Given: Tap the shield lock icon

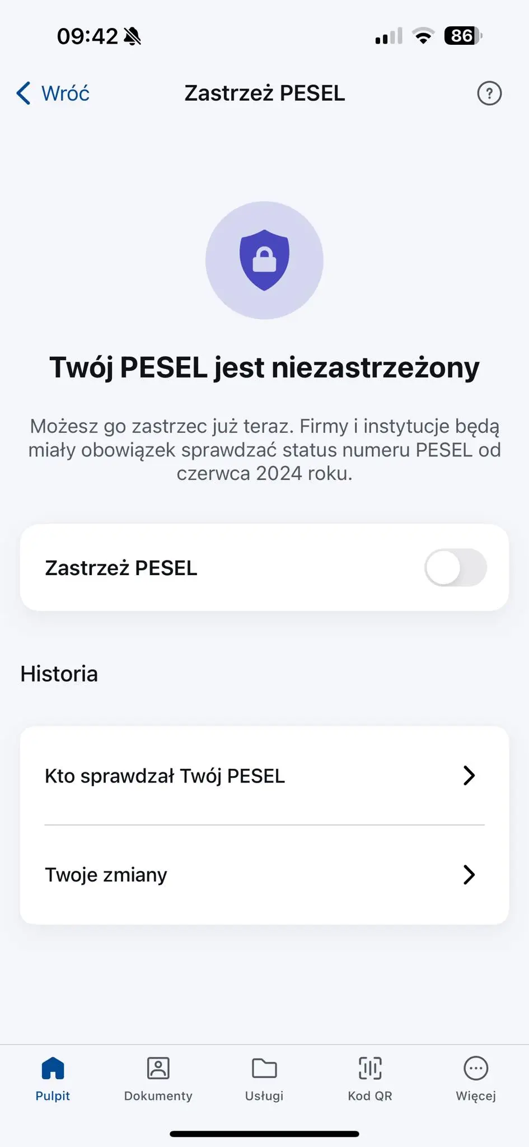Looking at the screenshot, I should pos(264,260).
